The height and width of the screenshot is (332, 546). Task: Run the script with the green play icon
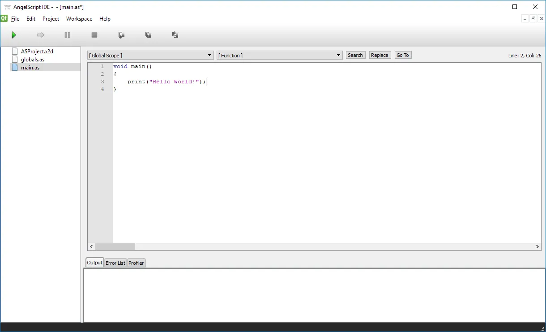coord(14,35)
